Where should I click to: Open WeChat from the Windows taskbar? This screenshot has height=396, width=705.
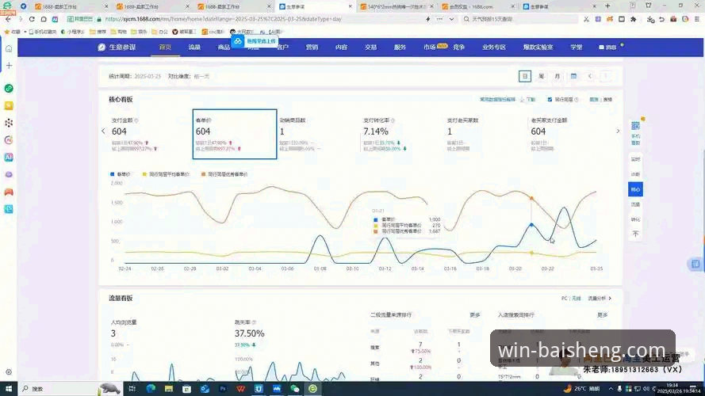pyautogui.click(x=295, y=389)
